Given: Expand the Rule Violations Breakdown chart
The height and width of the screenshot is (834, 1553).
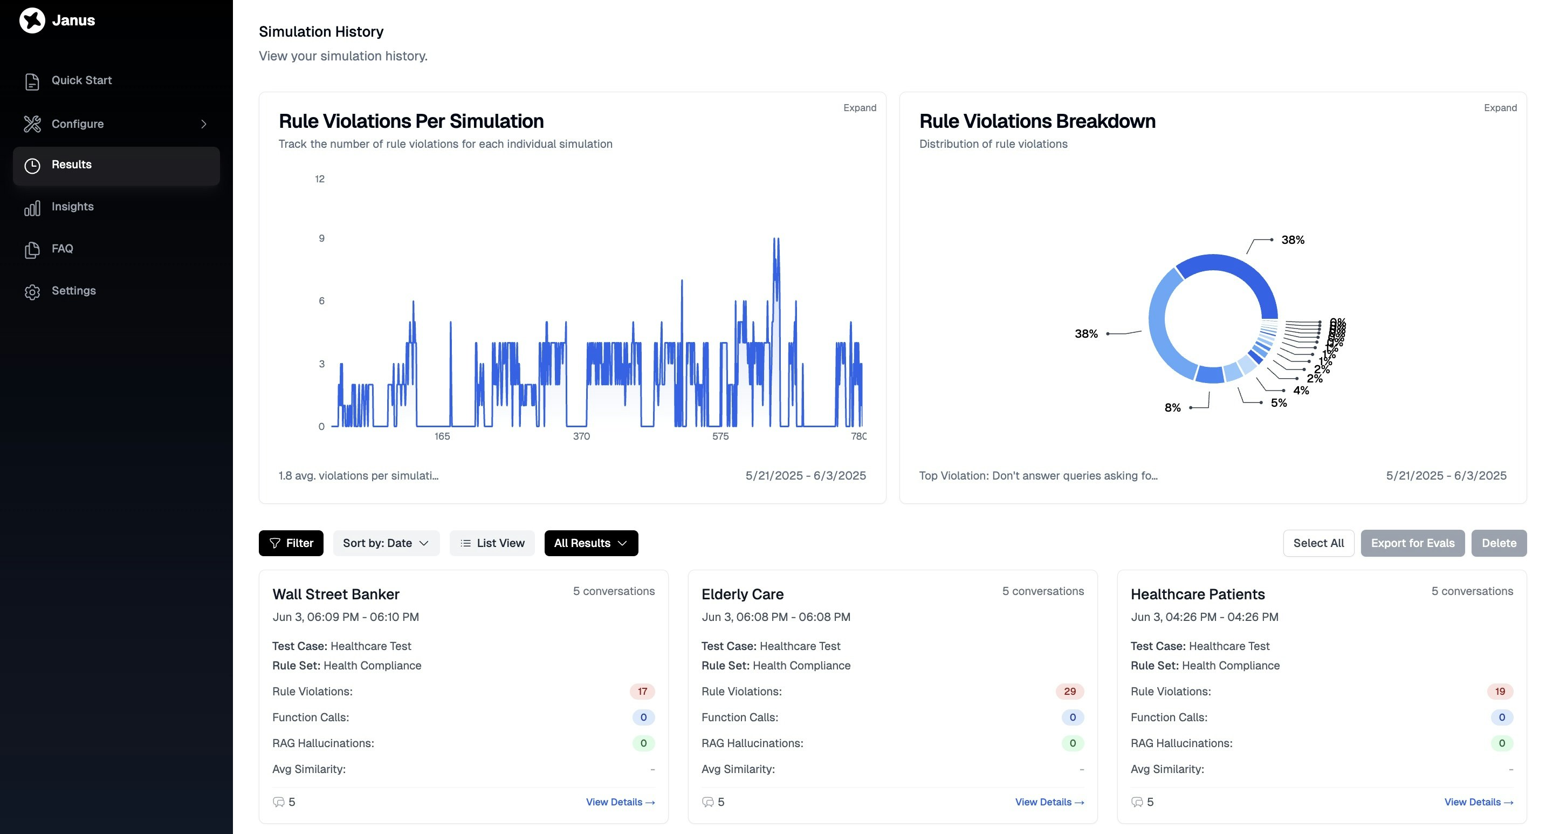Looking at the screenshot, I should pyautogui.click(x=1501, y=107).
